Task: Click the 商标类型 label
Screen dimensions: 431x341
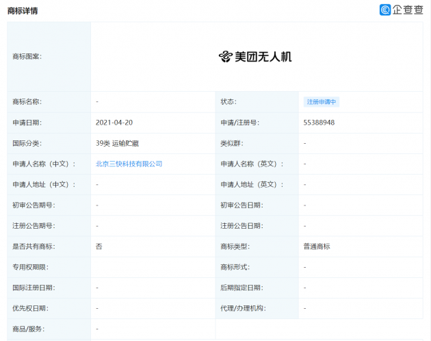Action: click(x=235, y=247)
